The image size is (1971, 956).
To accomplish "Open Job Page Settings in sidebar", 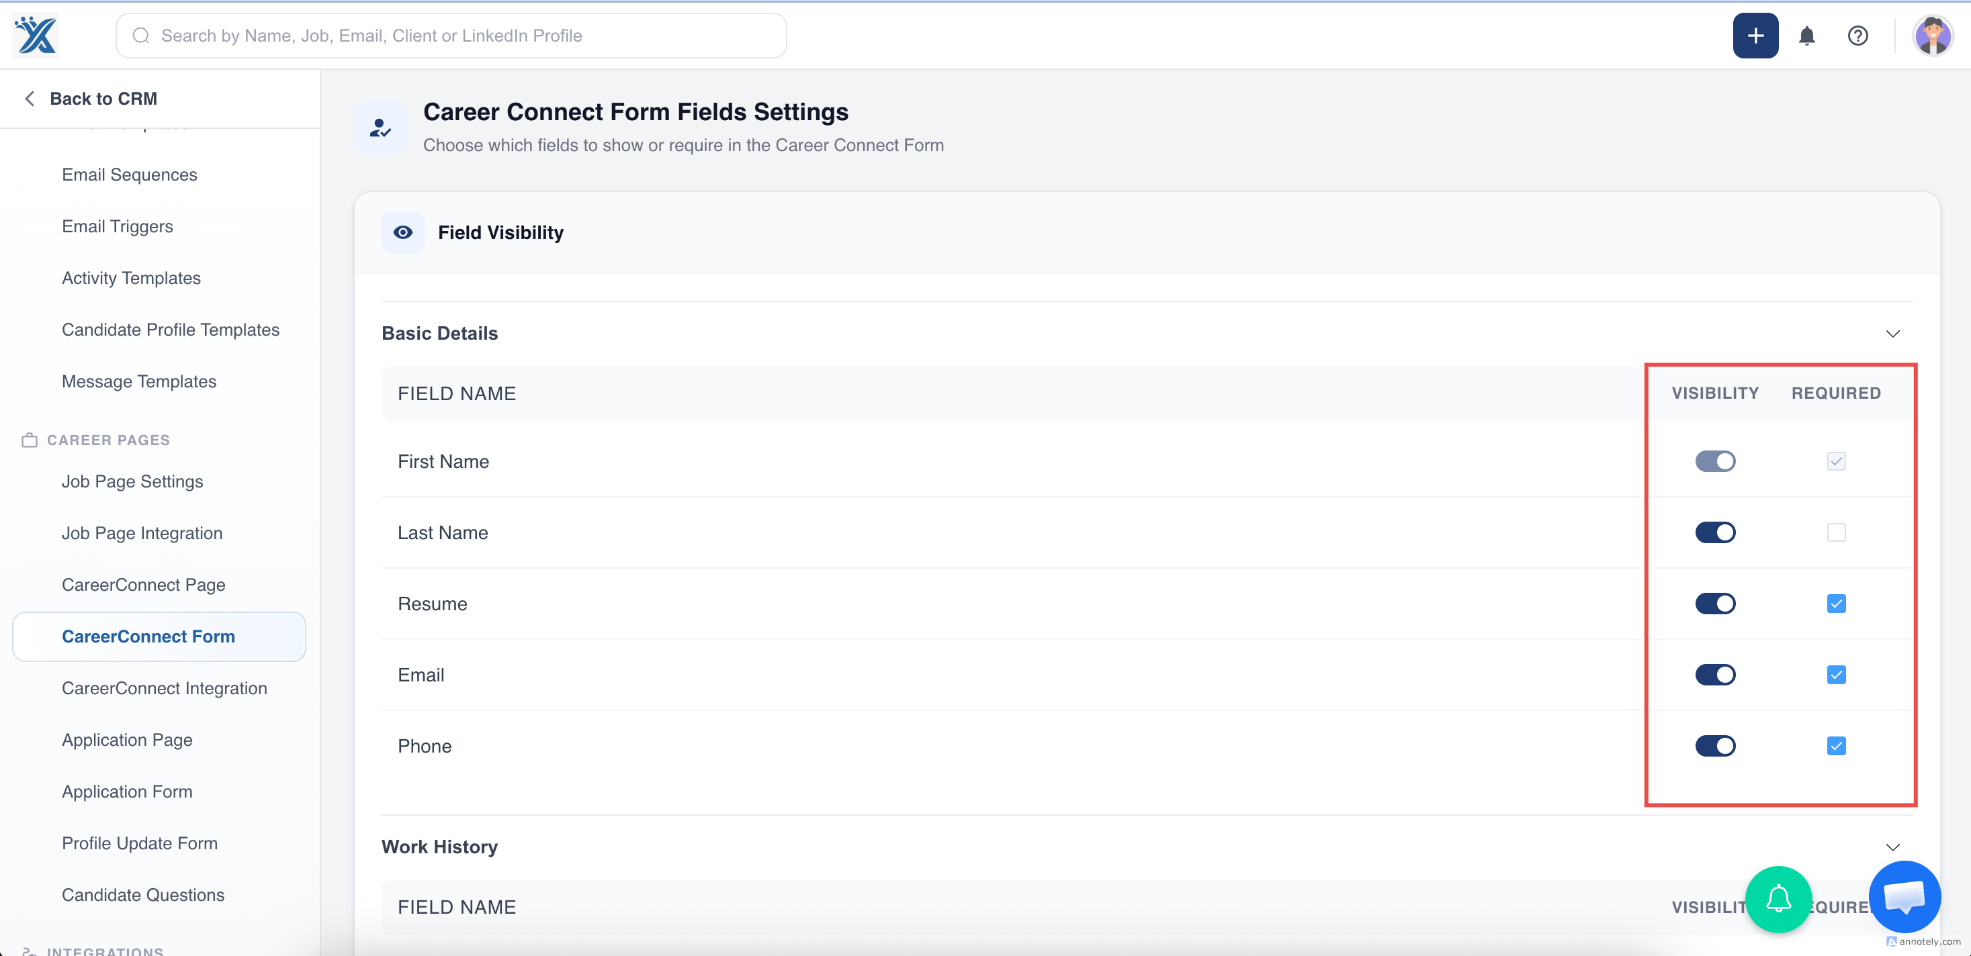I will pos(132,482).
